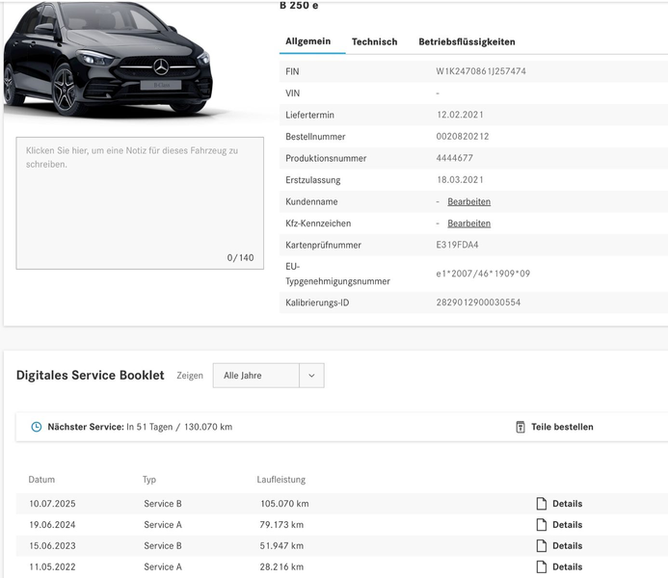Screen dimensions: 668x578
Task: Switch to the Technisch tab
Action: (x=374, y=41)
